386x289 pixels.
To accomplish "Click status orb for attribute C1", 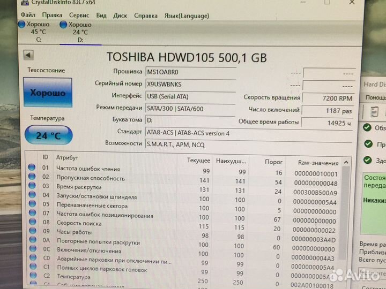I will tap(33, 267).
